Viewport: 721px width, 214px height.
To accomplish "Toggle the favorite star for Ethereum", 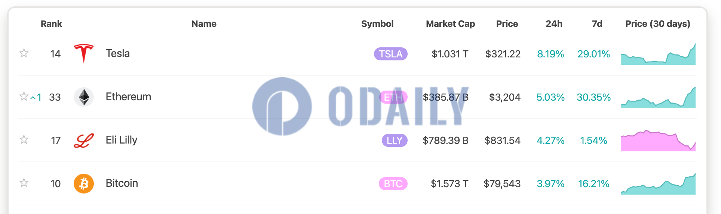I will tap(24, 96).
